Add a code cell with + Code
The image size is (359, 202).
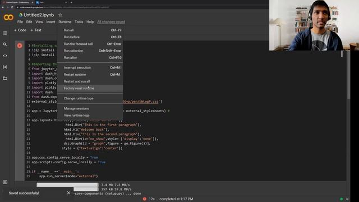[20, 30]
